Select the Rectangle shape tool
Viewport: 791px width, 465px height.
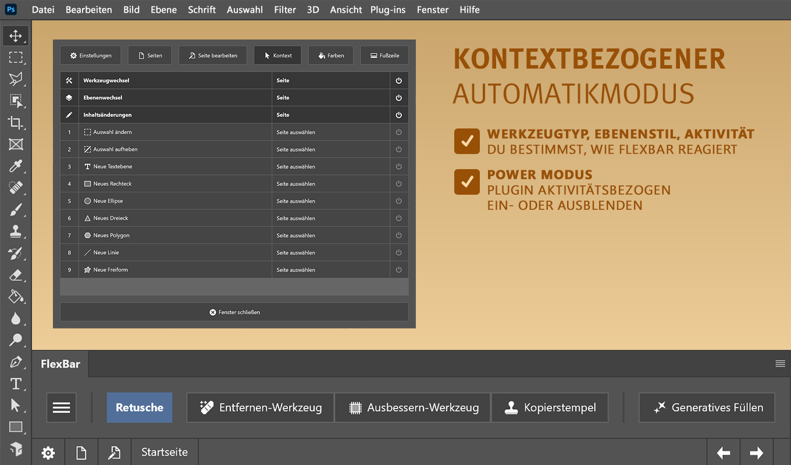[16, 427]
